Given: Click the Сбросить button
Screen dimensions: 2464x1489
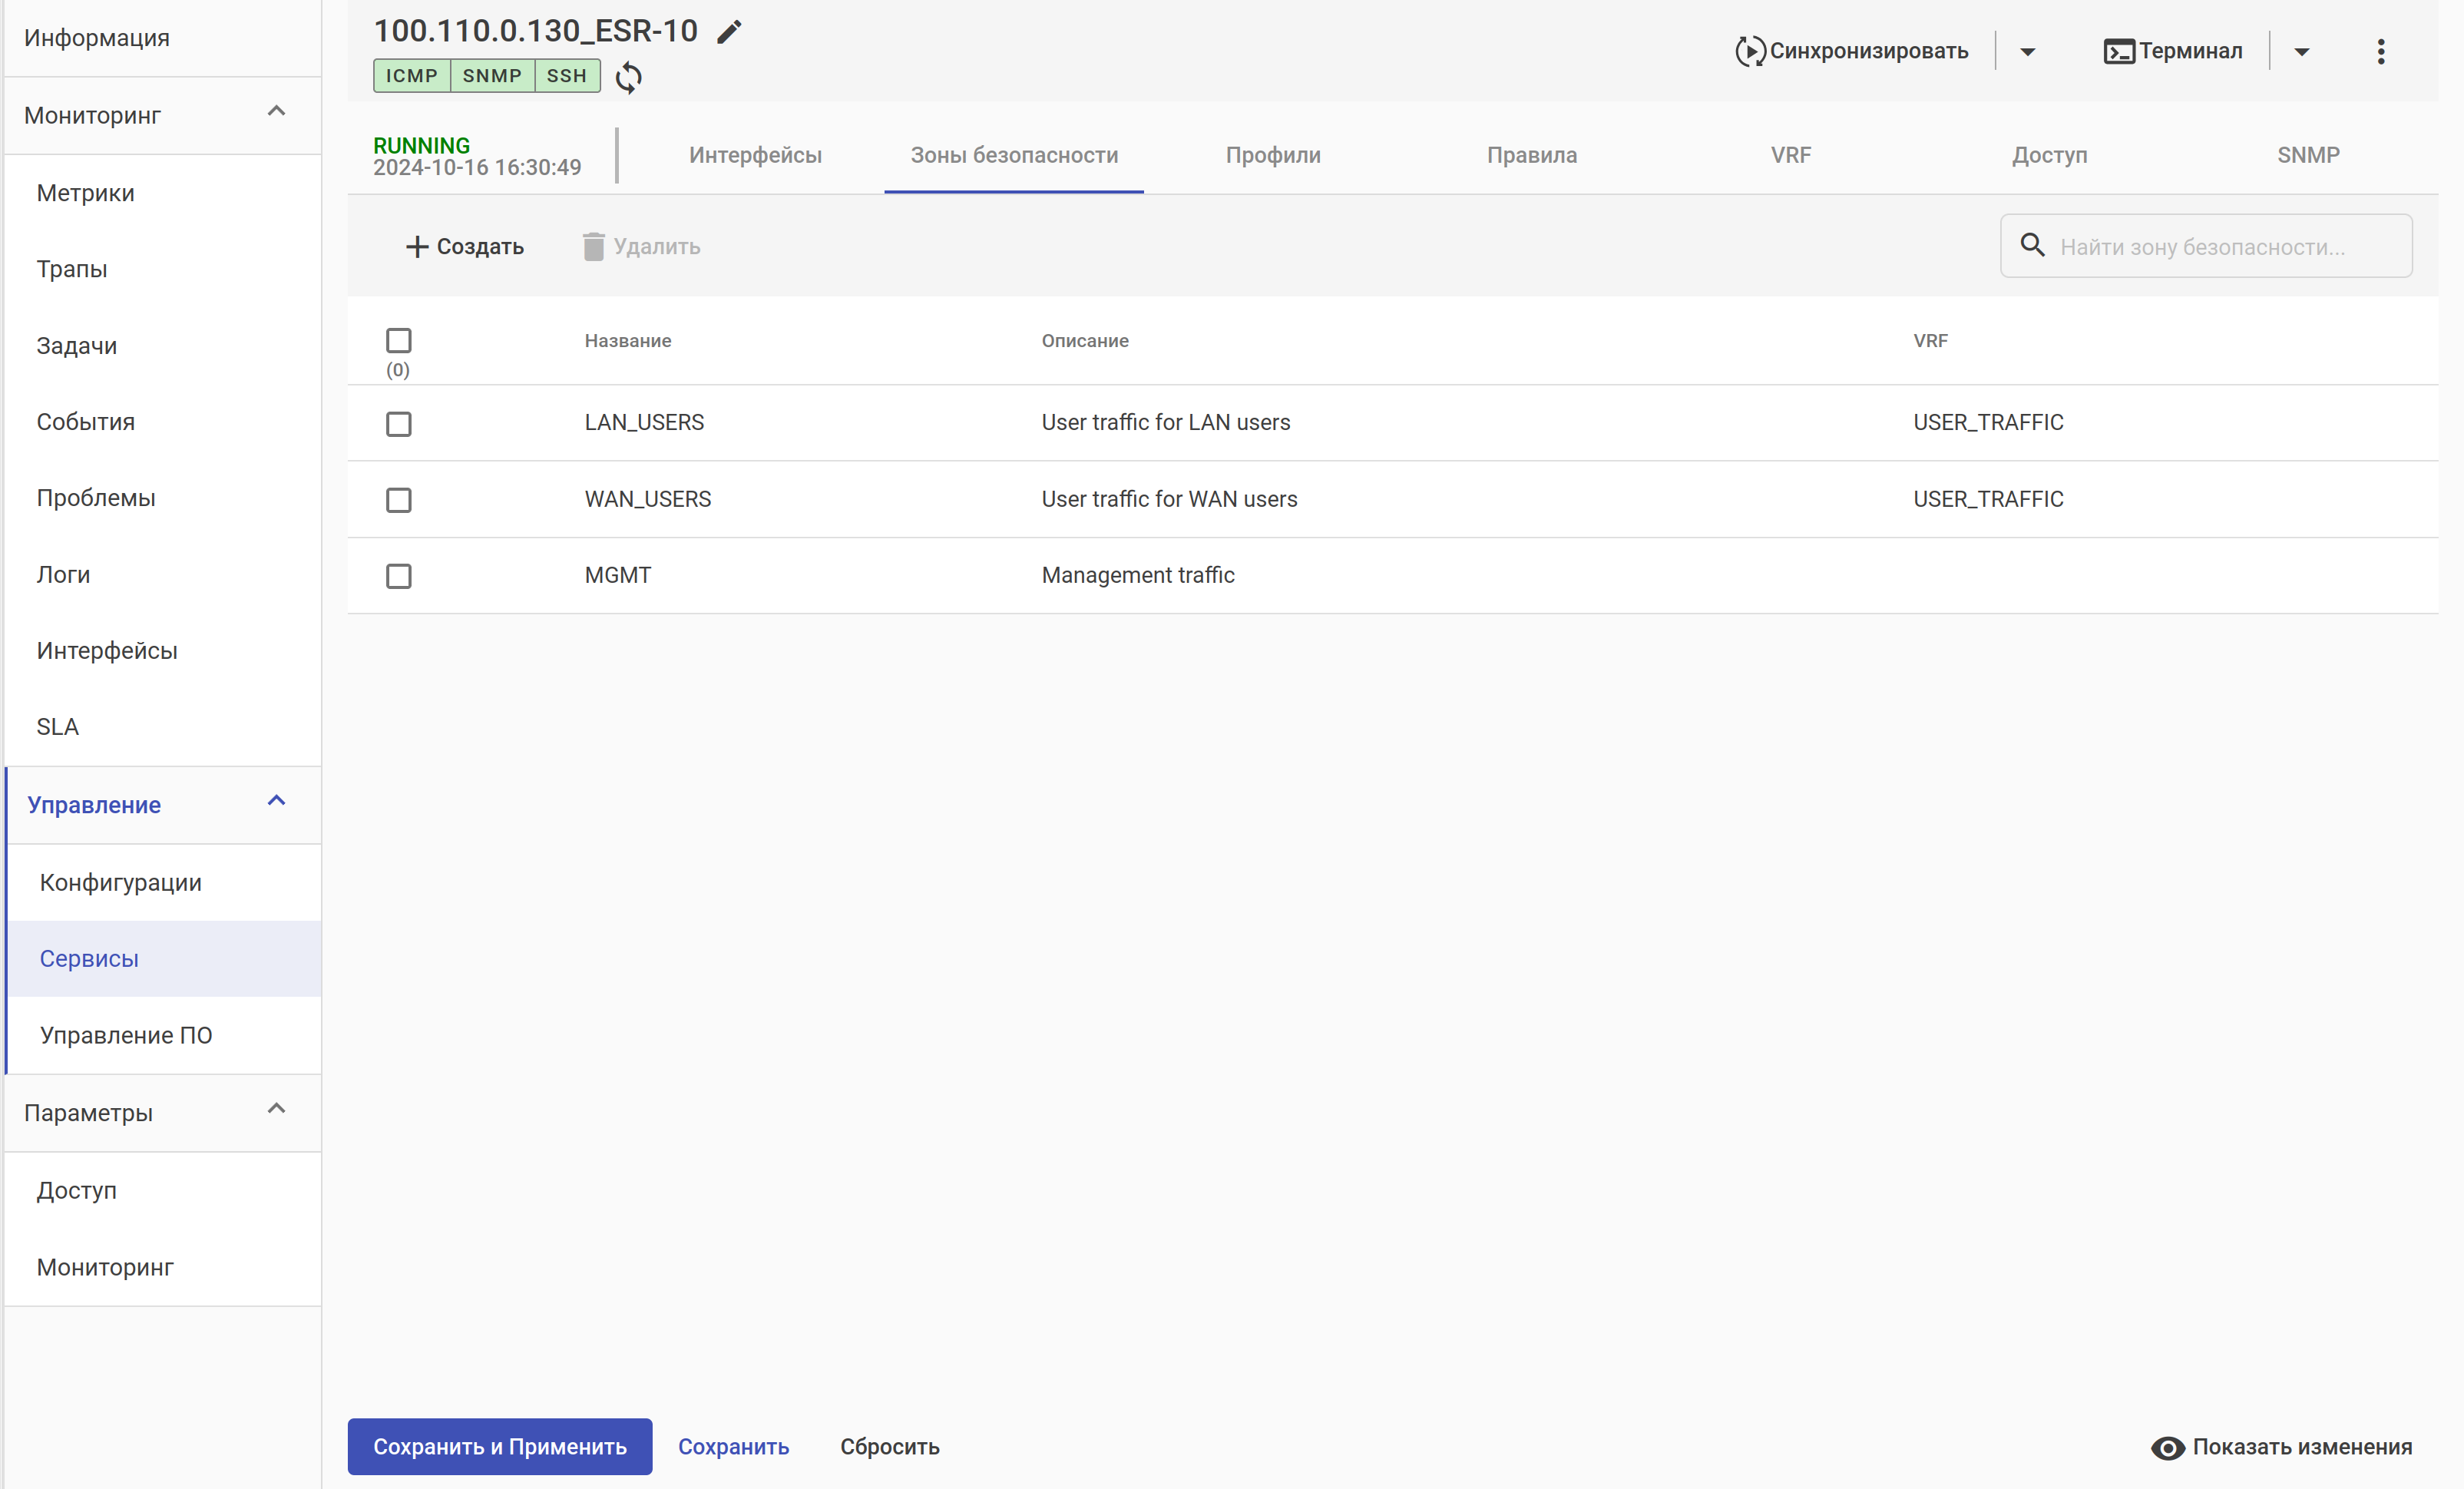Looking at the screenshot, I should click(889, 1446).
